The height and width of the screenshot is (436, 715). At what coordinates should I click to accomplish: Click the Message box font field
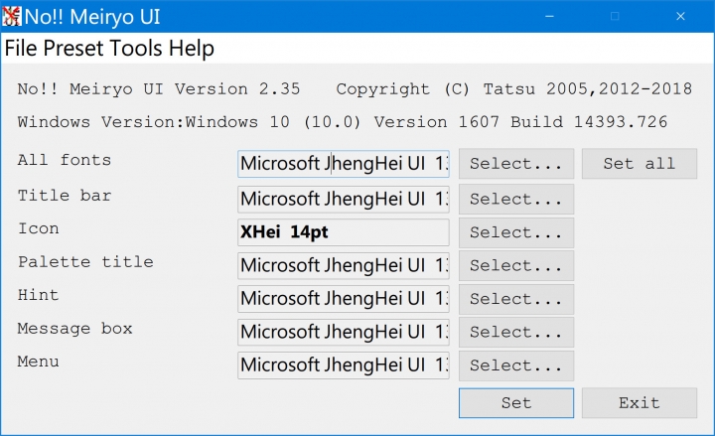(x=344, y=332)
